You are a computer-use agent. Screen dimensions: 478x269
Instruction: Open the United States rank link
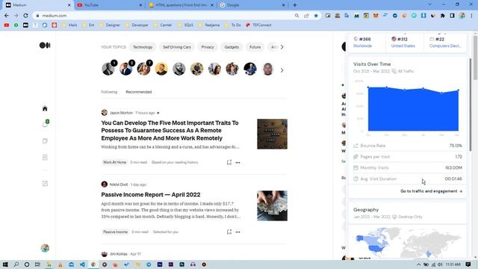[x=403, y=46]
